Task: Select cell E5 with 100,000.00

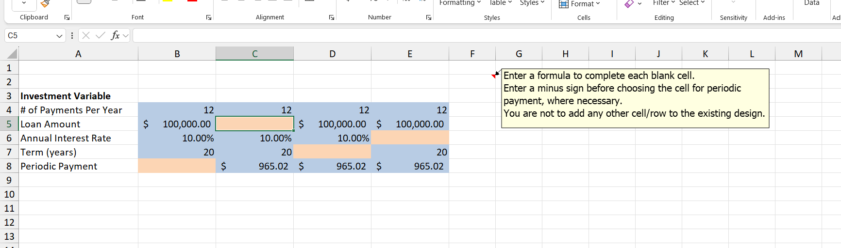Action: point(410,124)
